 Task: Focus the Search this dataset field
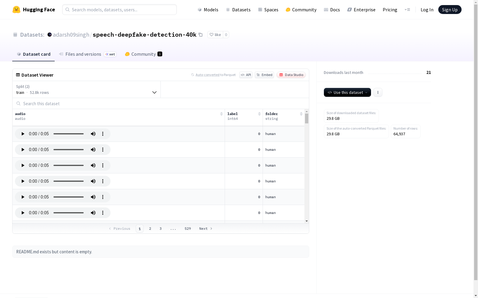pyautogui.click(x=161, y=103)
